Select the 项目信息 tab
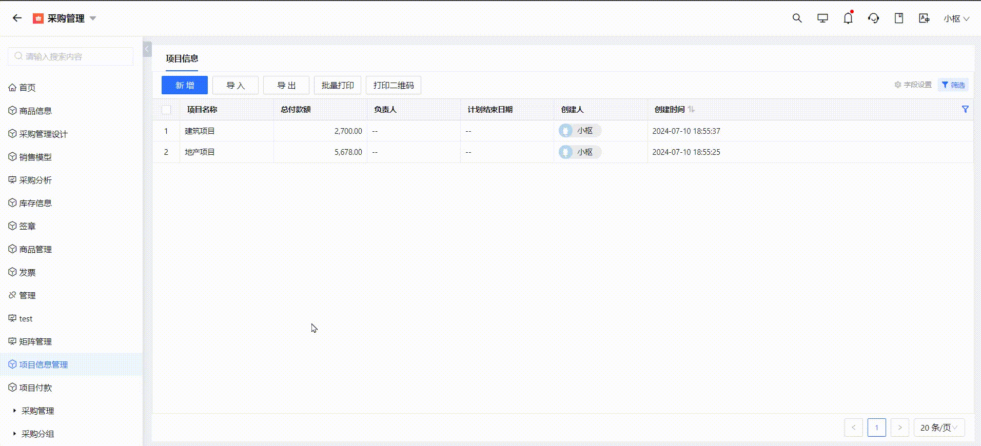Screen dimensions: 981x446 click(x=182, y=58)
